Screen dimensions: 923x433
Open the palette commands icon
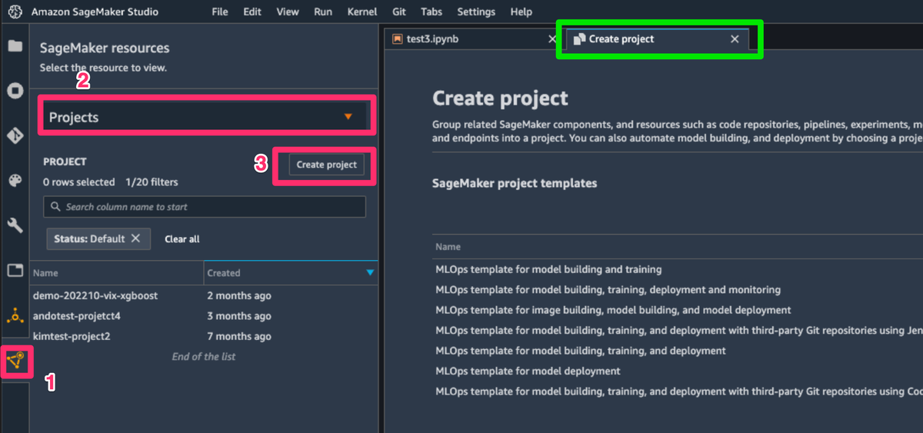coord(15,181)
